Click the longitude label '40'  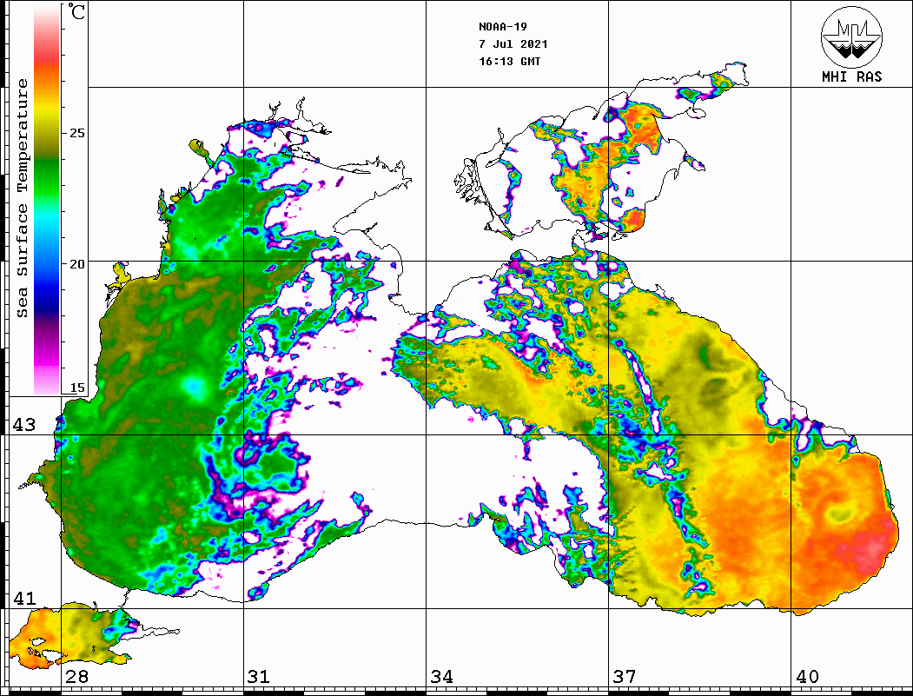(807, 676)
